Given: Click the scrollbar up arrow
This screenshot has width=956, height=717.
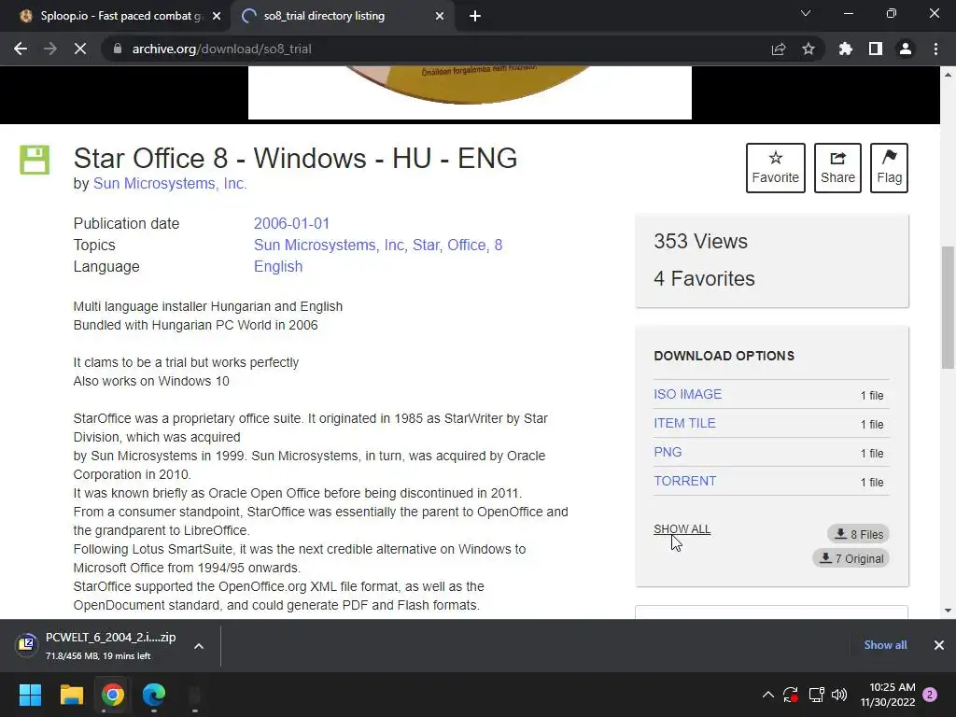Looking at the screenshot, I should tap(948, 75).
